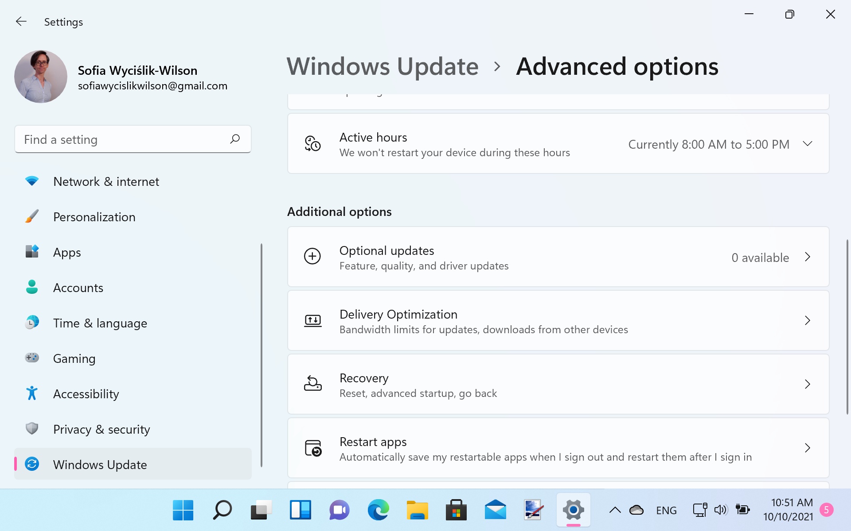Viewport: 851px width, 531px height.
Task: Click the sidebar navigation scrollbar
Action: pos(262,355)
